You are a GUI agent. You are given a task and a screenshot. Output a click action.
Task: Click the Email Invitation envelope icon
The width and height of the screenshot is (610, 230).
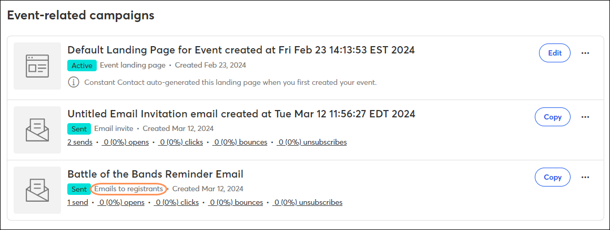point(37,130)
